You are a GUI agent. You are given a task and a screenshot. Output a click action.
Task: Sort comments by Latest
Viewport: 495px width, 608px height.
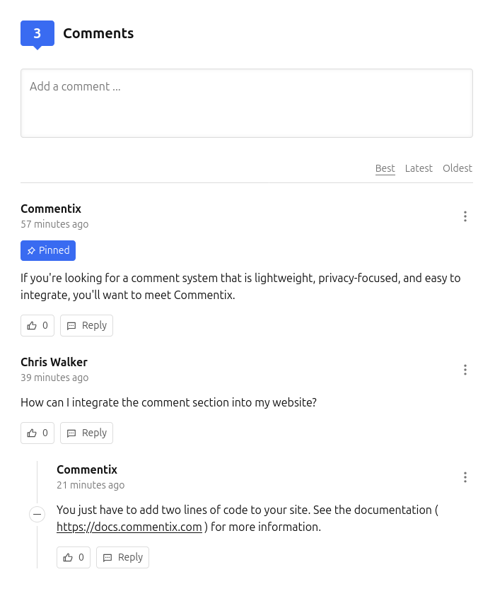click(x=419, y=168)
